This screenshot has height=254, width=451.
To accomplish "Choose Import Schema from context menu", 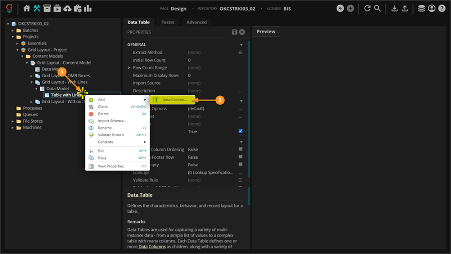I will click(x=111, y=121).
